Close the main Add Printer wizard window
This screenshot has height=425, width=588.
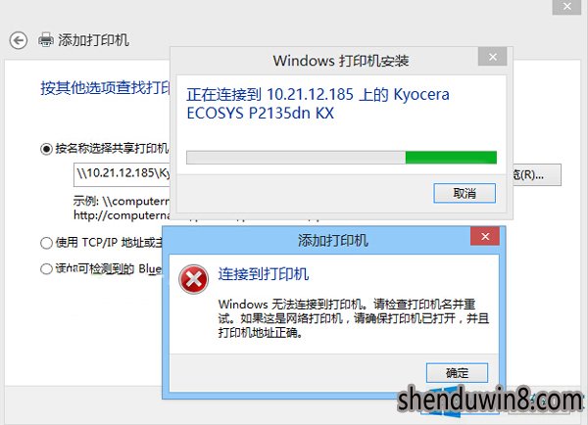pyautogui.click(x=567, y=7)
